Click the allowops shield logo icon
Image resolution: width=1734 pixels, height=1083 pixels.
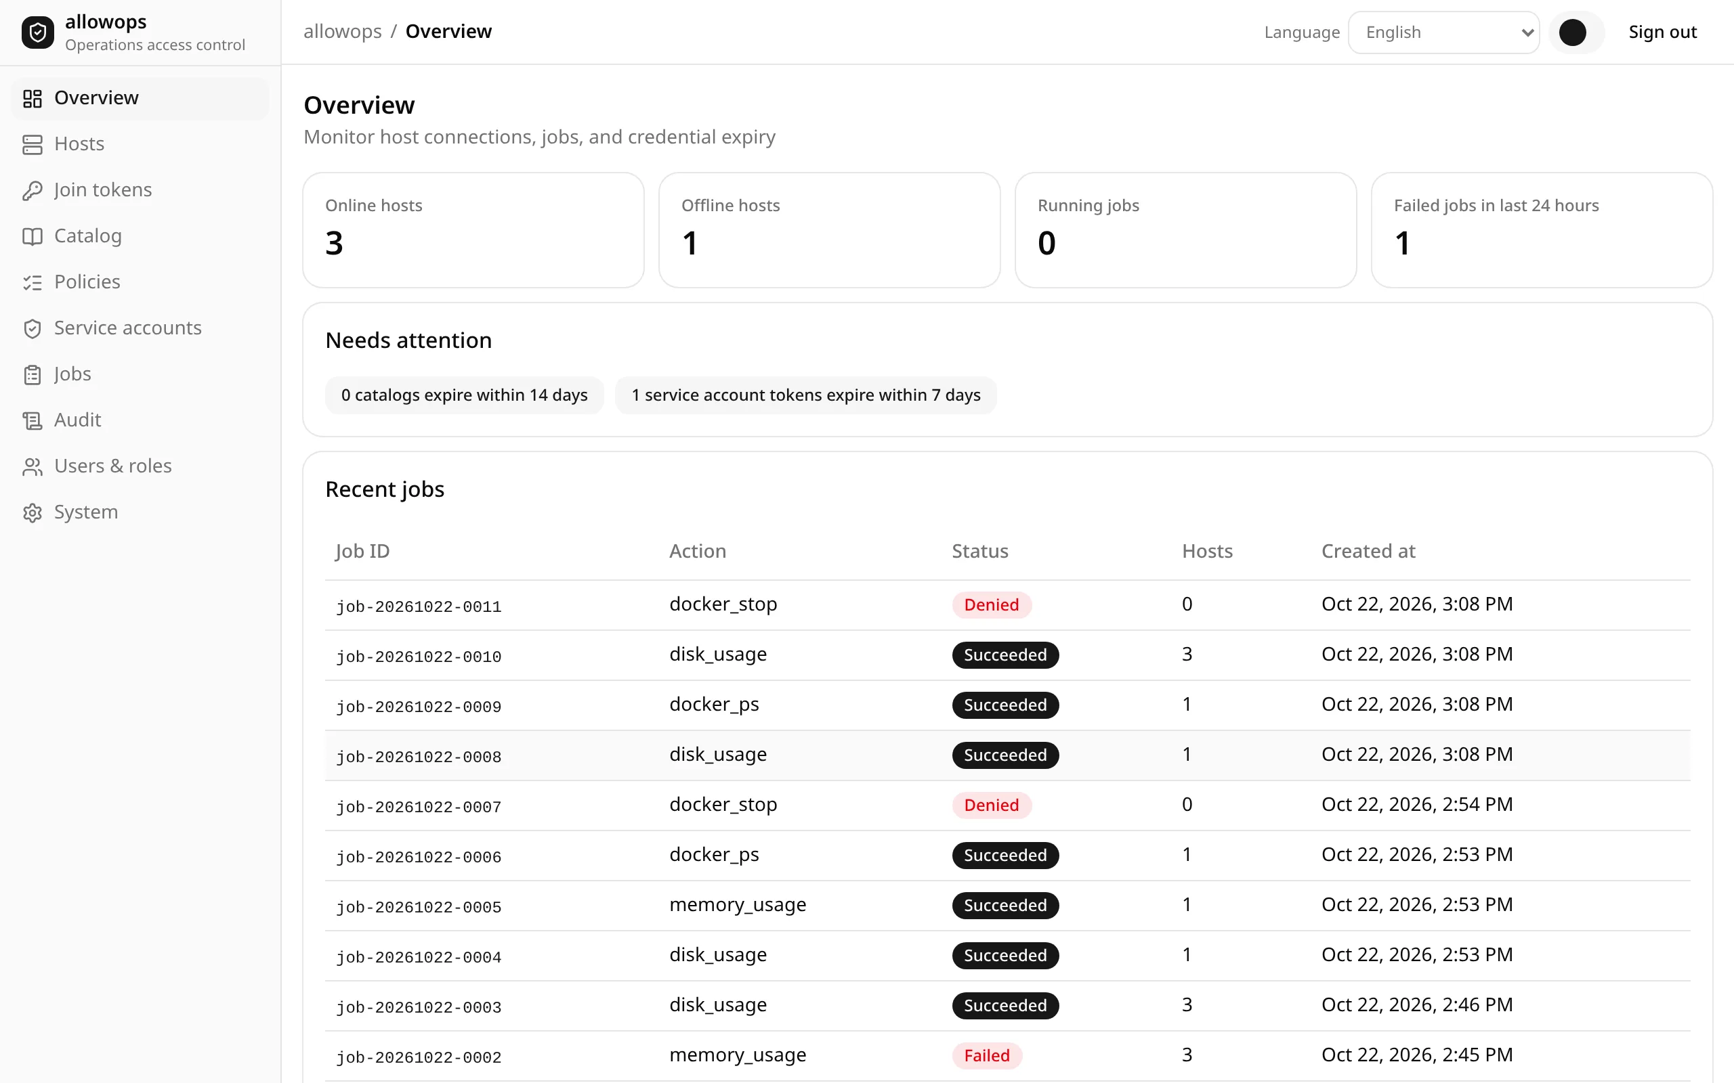(38, 32)
